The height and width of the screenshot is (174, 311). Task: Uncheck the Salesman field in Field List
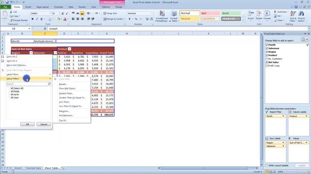coord(267,48)
